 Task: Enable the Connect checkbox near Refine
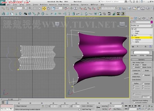click(143, 84)
